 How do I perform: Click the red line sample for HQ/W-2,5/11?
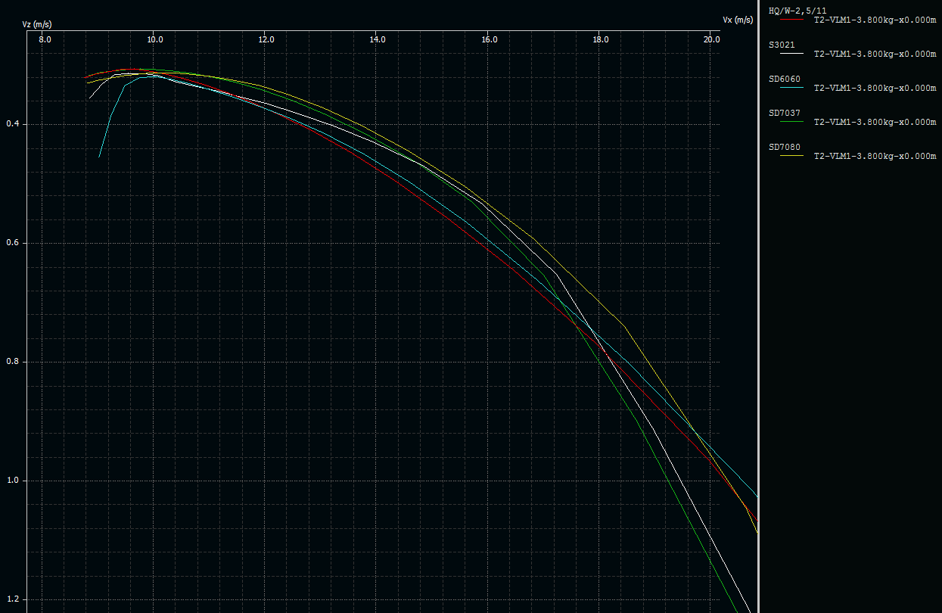(791, 20)
